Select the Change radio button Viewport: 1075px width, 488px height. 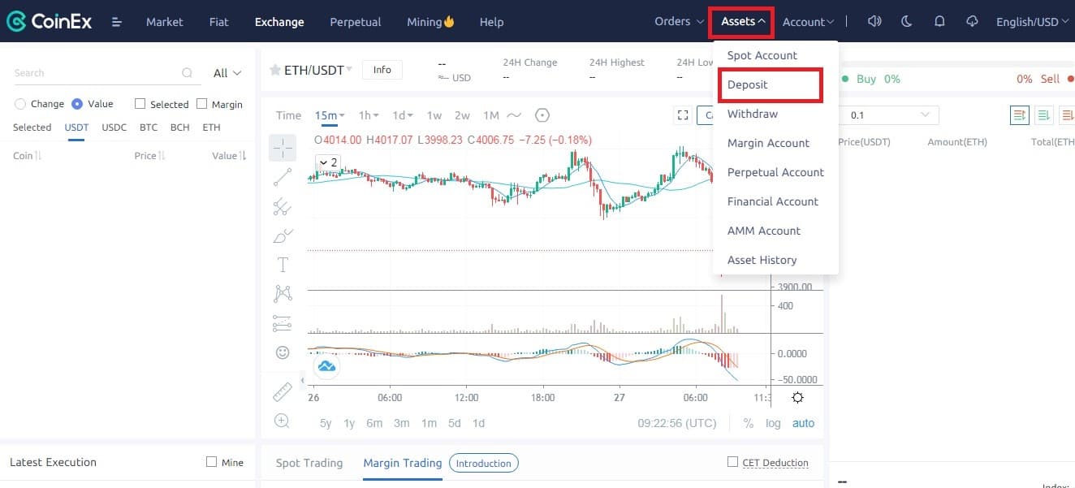coord(20,104)
